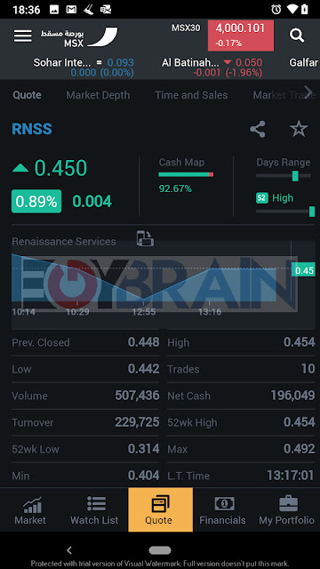Open the Watch List icon
320x569 pixels.
tap(96, 504)
